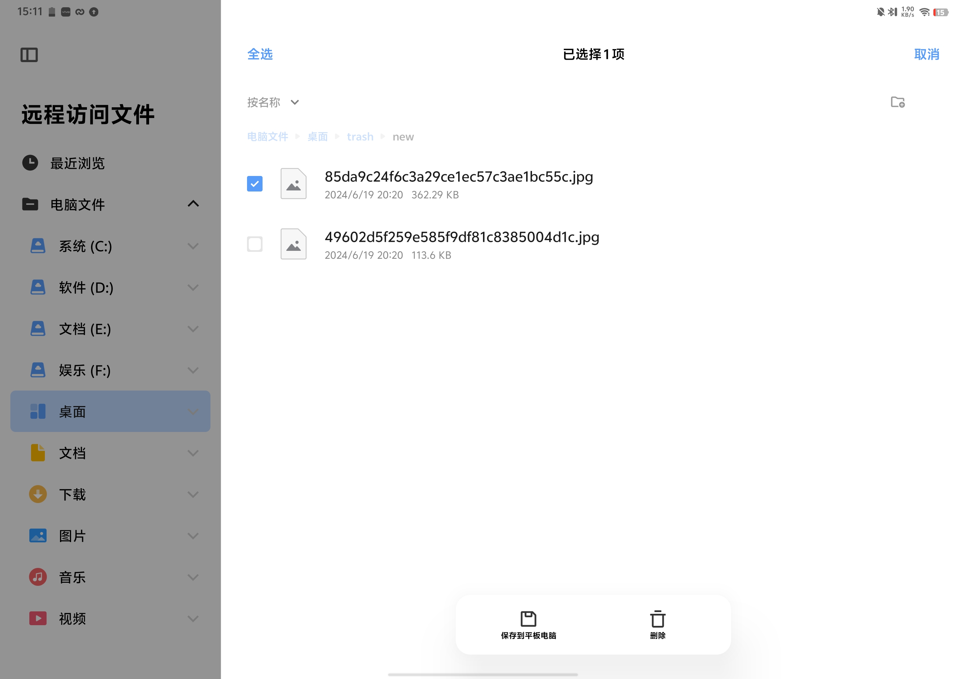Click the recent browsing clock icon
The image size is (966, 679).
pyautogui.click(x=30, y=163)
